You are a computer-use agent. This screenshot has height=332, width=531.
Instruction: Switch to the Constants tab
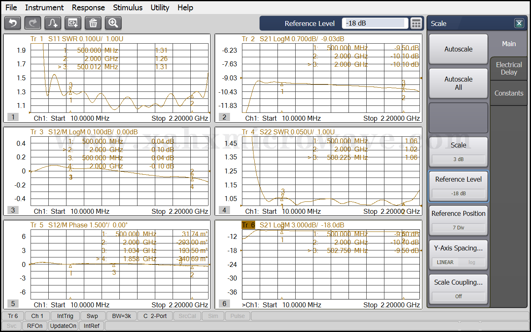[509, 93]
